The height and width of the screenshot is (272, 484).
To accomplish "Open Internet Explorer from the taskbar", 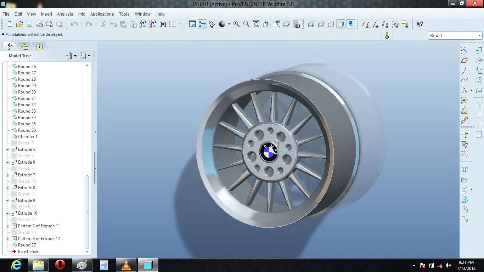I will click(x=16, y=265).
